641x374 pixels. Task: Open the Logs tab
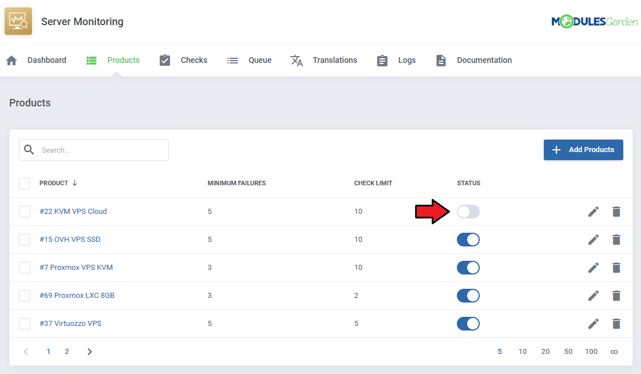(407, 60)
